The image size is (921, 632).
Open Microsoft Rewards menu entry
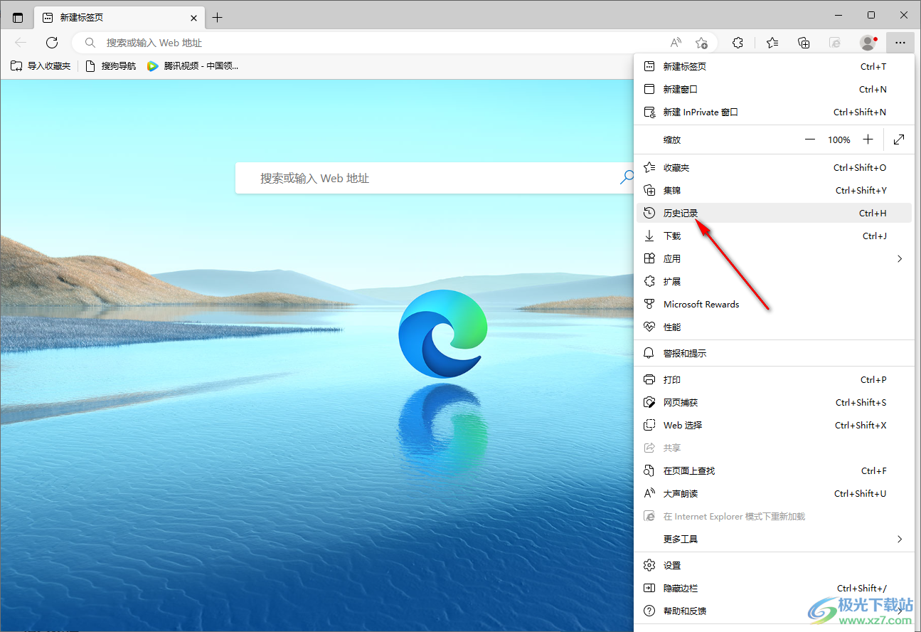(x=774, y=304)
